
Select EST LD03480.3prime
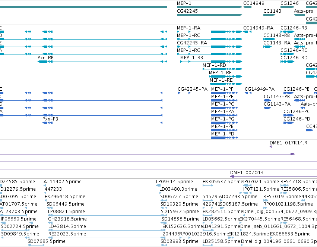click(201, 193)
